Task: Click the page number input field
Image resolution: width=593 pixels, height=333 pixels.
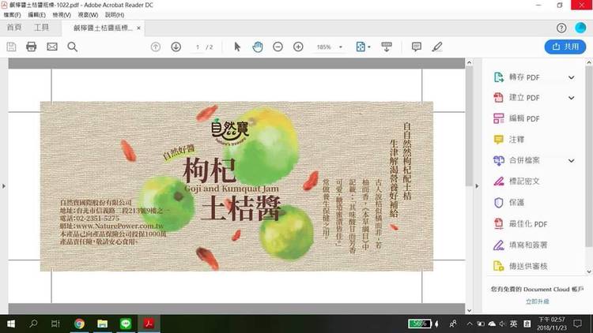Action: (x=198, y=47)
